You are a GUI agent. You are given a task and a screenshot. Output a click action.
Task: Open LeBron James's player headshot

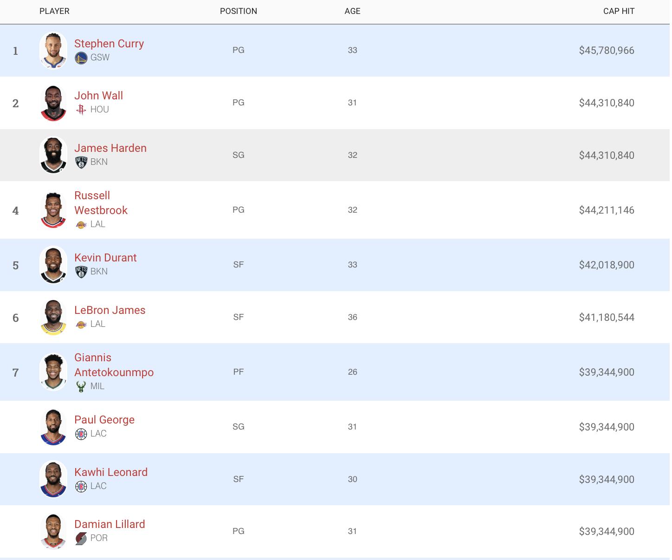point(53,317)
